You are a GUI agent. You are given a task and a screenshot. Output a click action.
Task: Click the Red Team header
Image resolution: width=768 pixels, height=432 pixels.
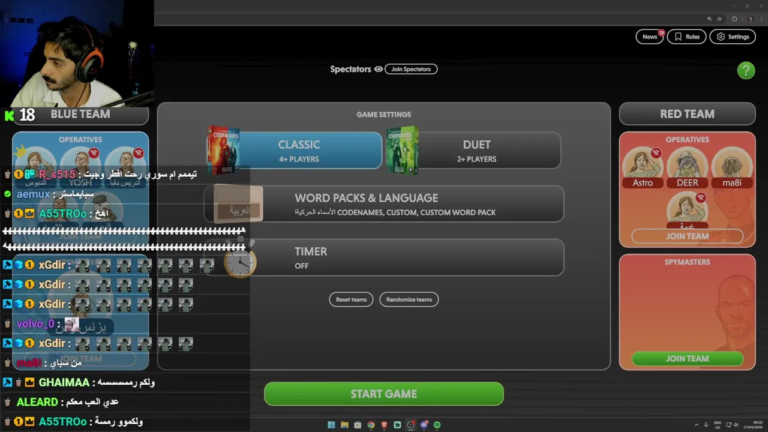(687, 114)
